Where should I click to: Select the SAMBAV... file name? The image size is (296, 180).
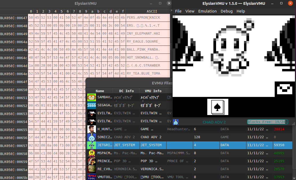[x=105, y=97]
